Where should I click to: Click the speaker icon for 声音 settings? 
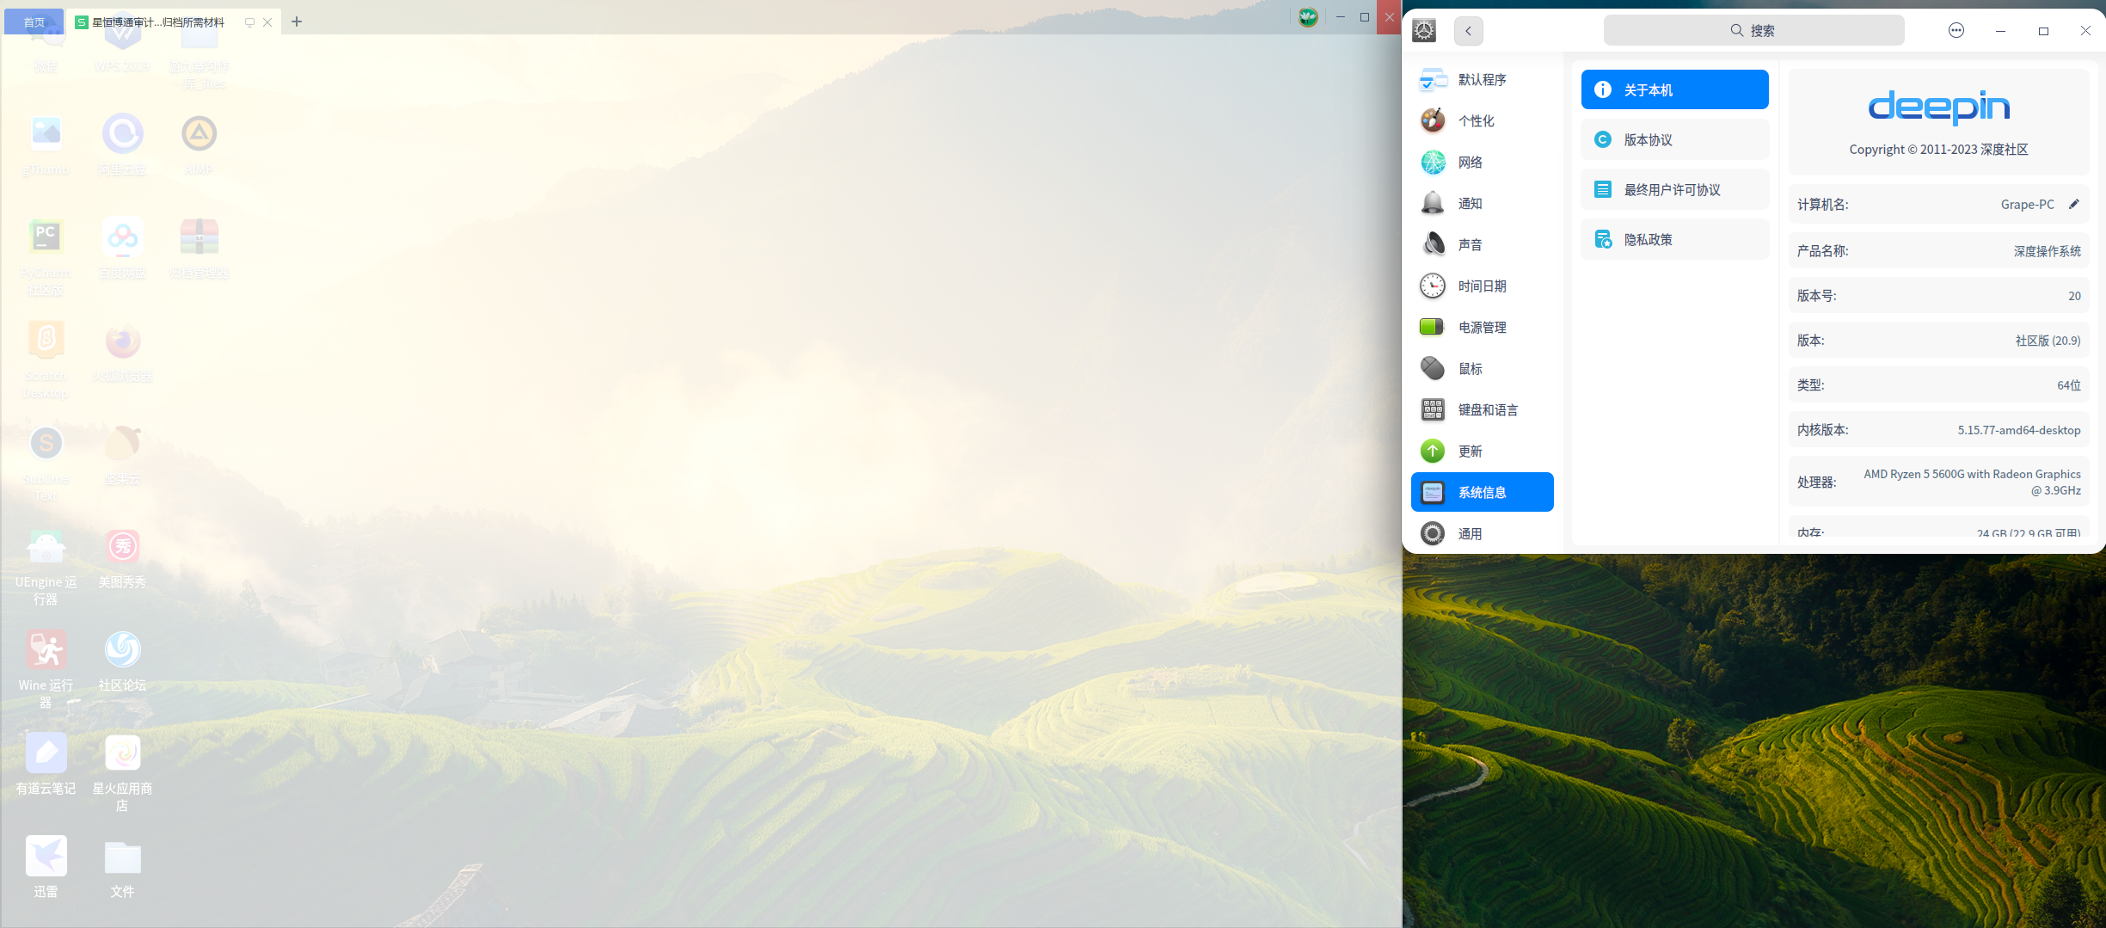click(1433, 244)
